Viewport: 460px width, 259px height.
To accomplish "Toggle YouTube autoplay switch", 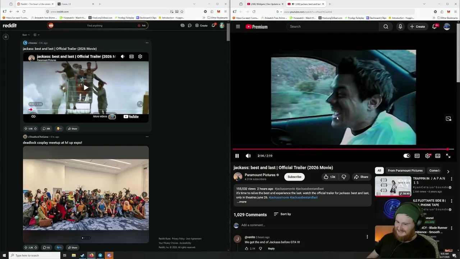I will point(406,156).
